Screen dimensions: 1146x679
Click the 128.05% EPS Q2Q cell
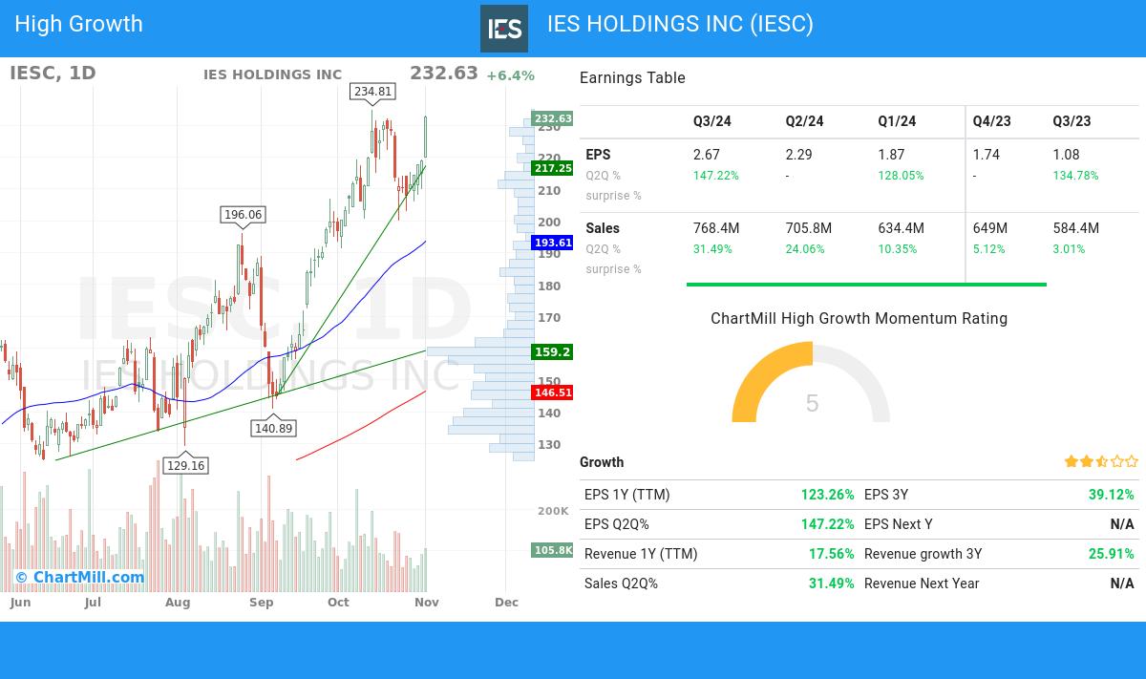coord(902,176)
